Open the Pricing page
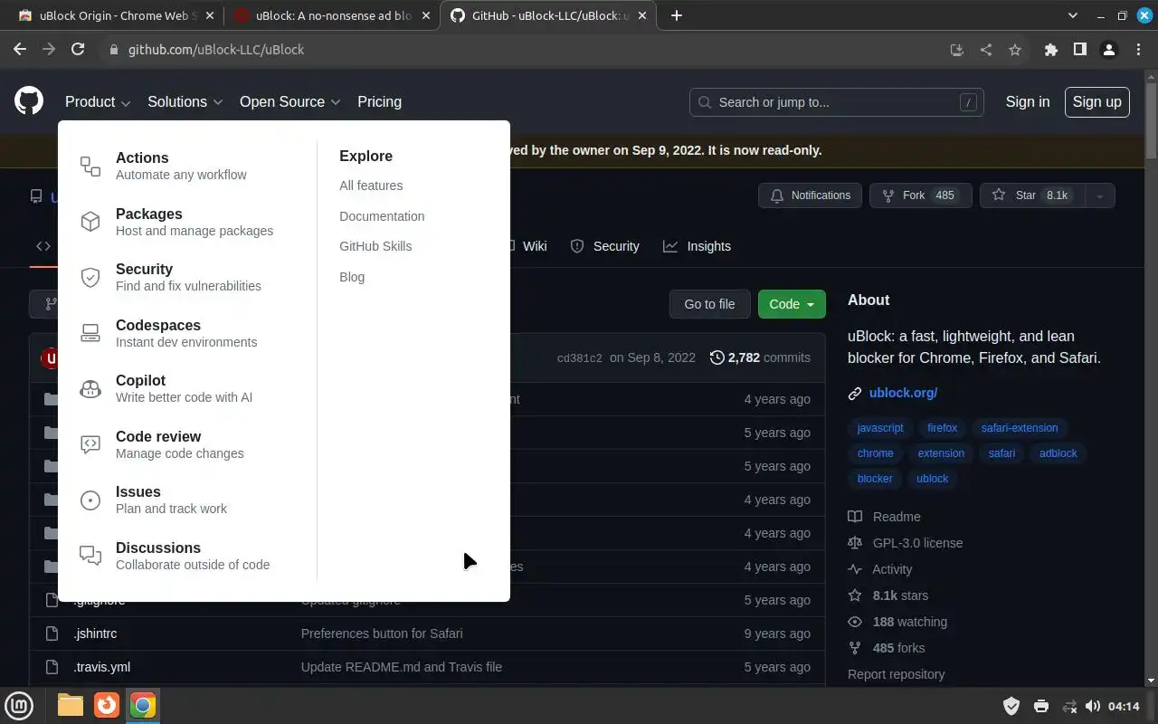 pos(379,102)
